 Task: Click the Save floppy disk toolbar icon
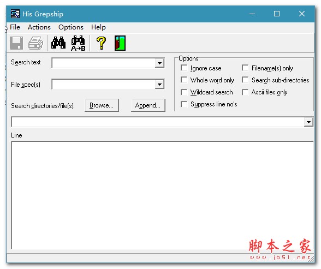point(16,43)
